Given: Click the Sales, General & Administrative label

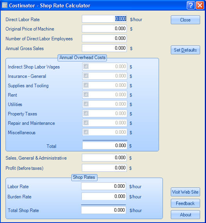Looking at the screenshot, I should pyautogui.click(x=36, y=158).
